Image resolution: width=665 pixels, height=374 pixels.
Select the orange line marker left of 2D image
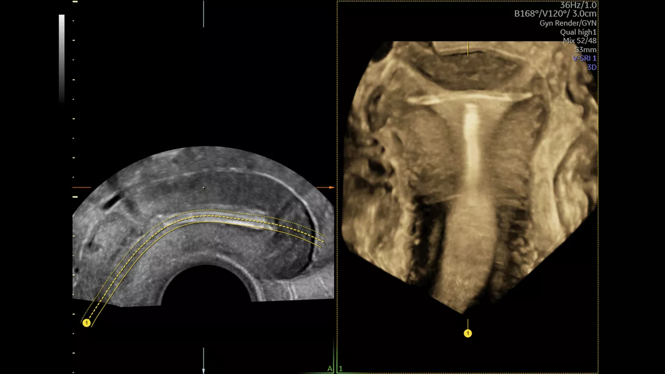82,187
